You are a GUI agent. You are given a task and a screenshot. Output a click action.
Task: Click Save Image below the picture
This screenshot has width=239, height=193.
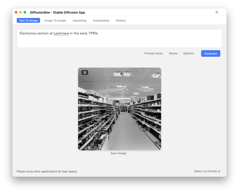[x=118, y=153]
